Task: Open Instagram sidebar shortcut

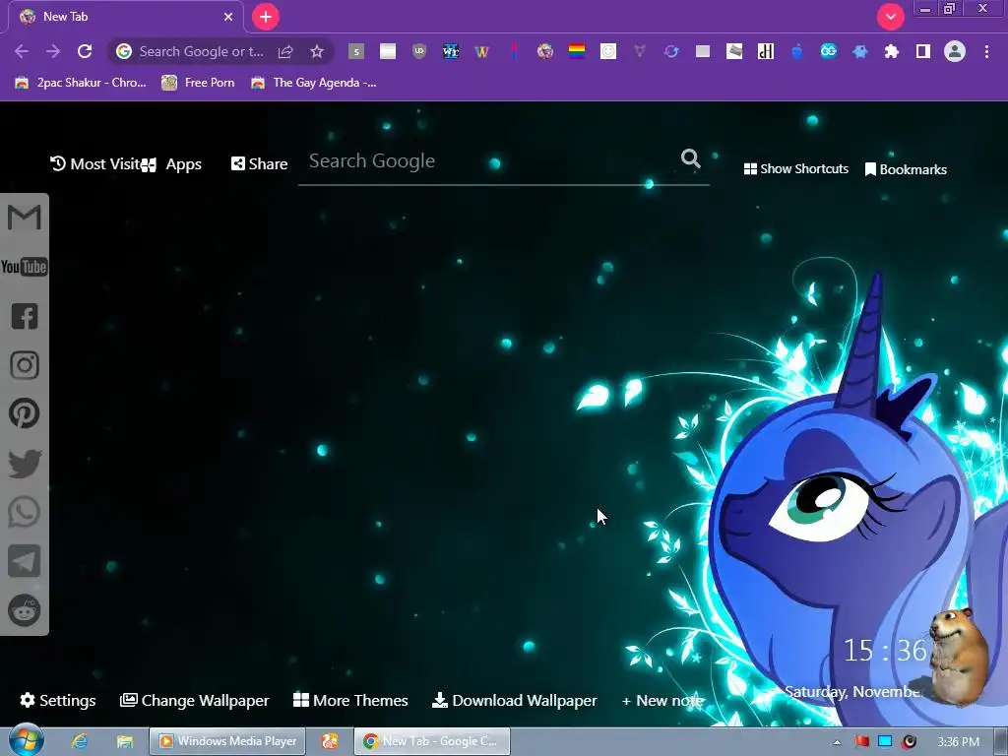Action: pyautogui.click(x=25, y=365)
